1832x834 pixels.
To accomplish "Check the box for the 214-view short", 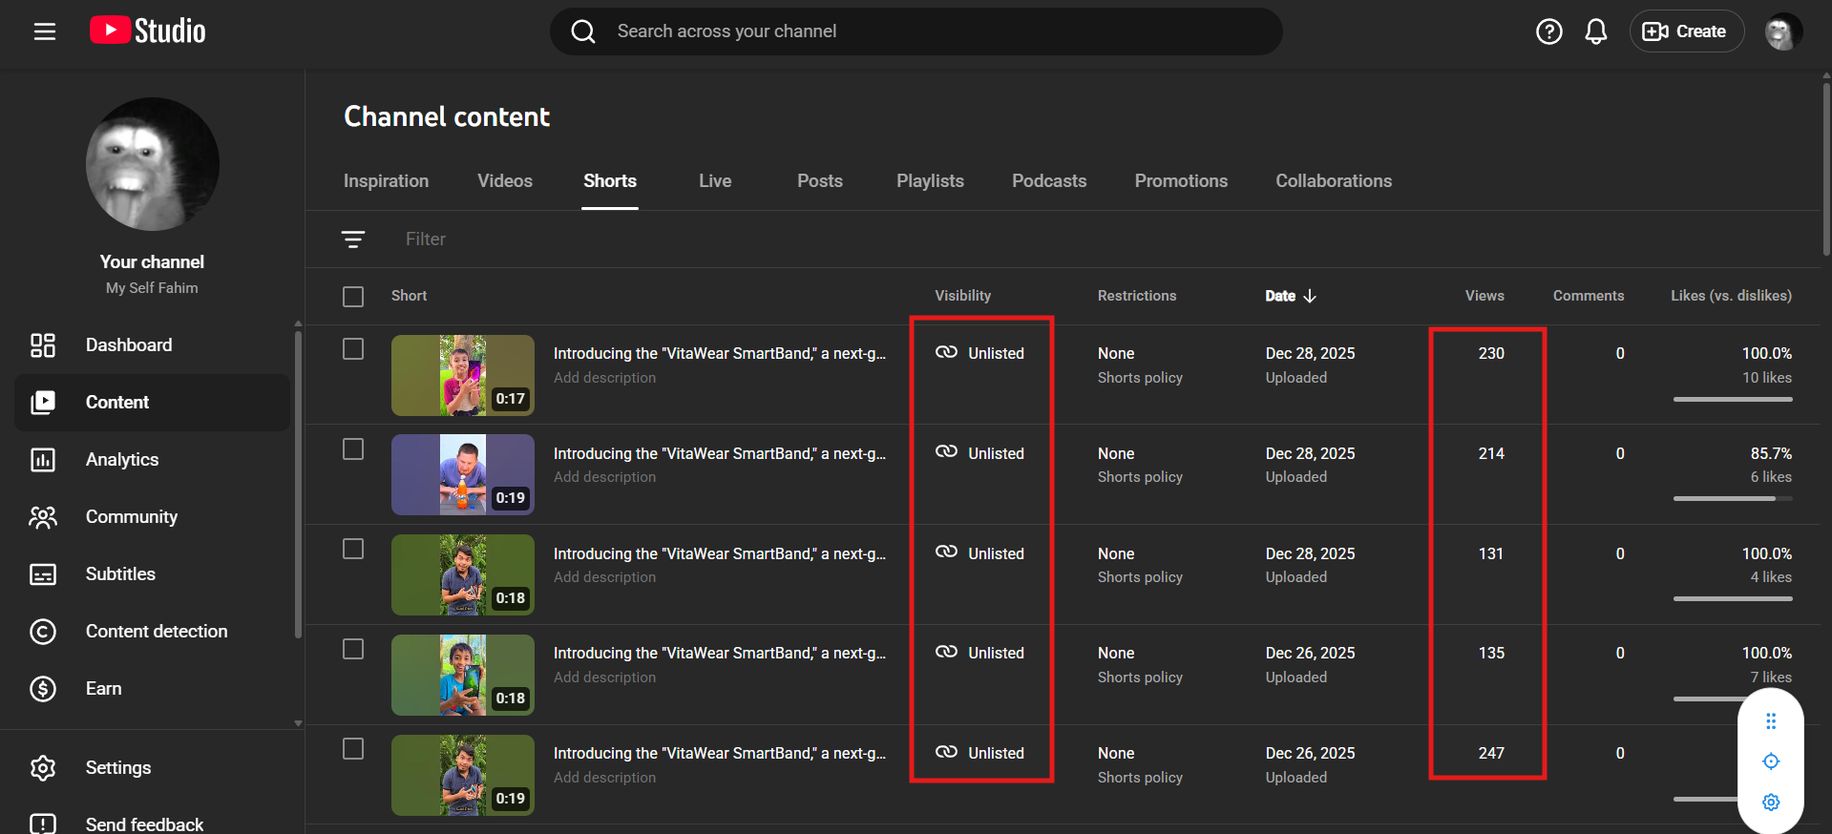I will click(353, 449).
